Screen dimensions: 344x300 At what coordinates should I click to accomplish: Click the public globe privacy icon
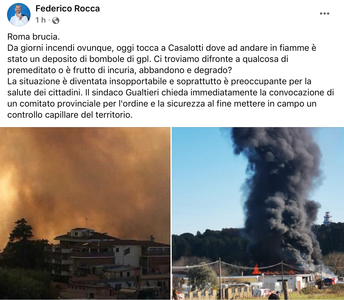point(56,21)
